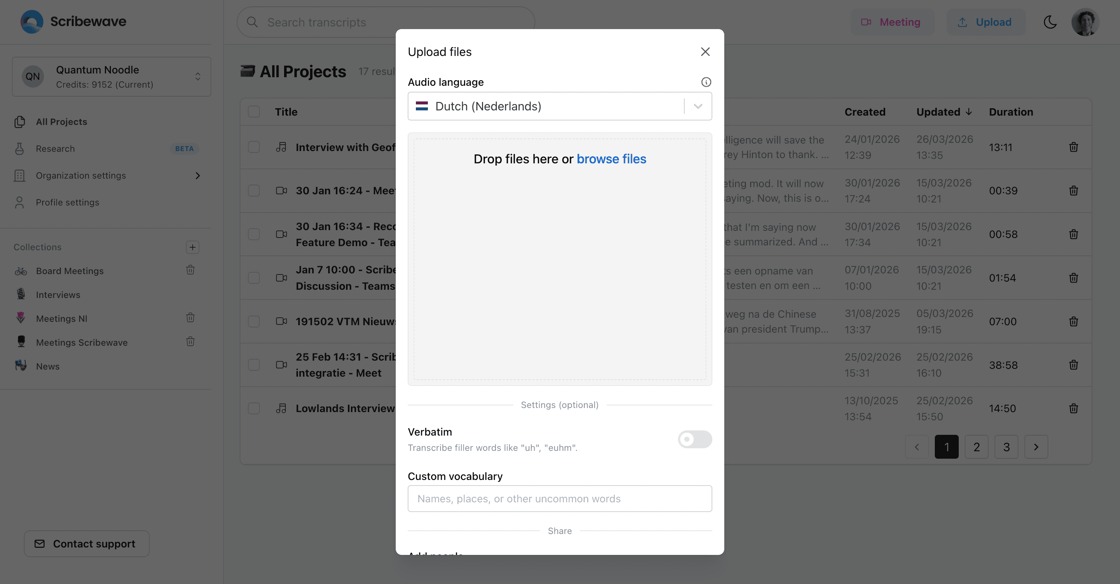Open the Interviews collection
Viewport: 1120px width, 584px height.
(57, 294)
